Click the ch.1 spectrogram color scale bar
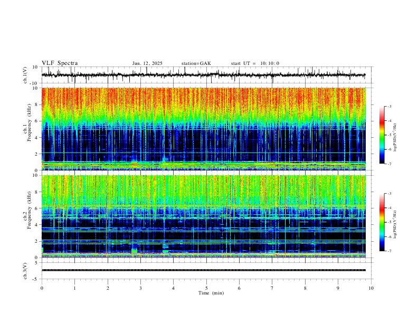Screen dimensions: 418x323 (x=382, y=135)
